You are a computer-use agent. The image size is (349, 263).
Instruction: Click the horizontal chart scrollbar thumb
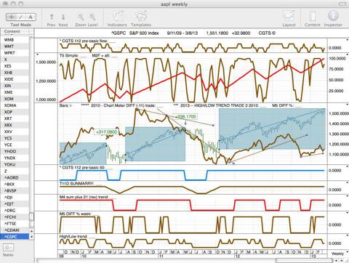point(303,261)
